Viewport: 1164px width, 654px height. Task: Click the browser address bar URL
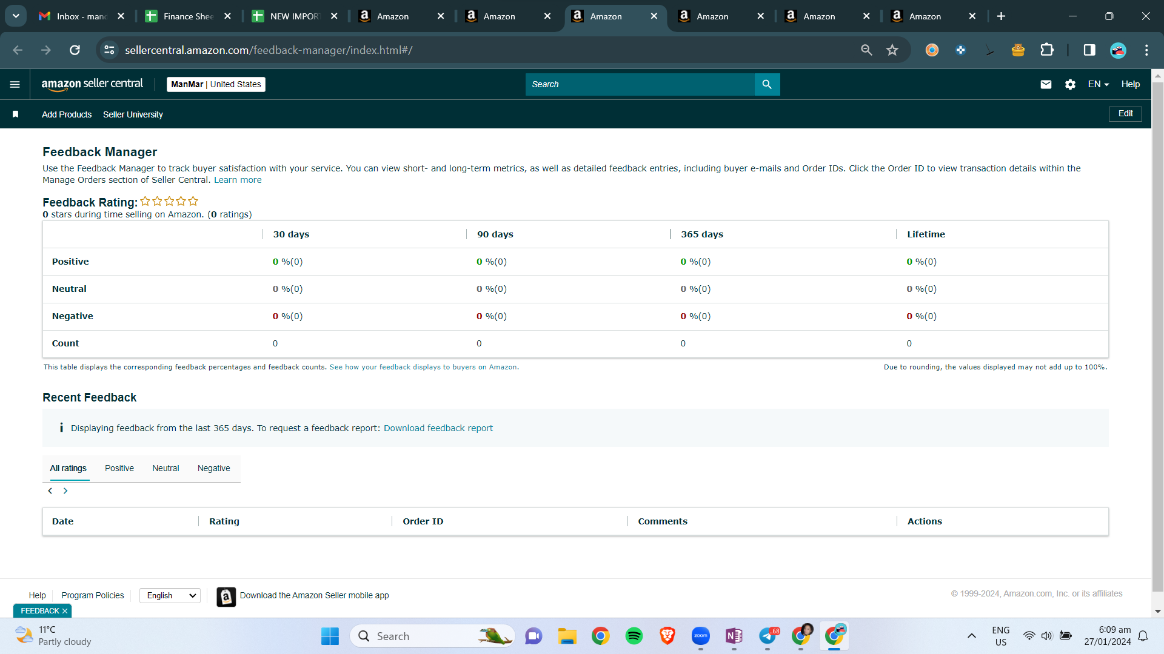coord(269,50)
